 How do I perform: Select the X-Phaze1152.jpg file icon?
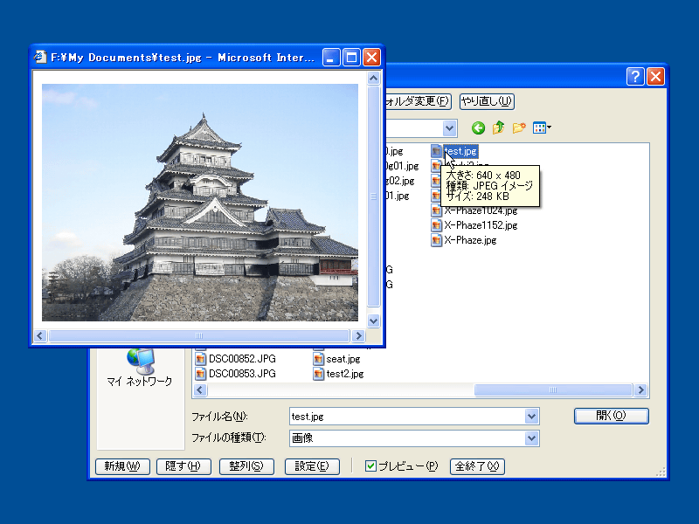[x=436, y=225]
